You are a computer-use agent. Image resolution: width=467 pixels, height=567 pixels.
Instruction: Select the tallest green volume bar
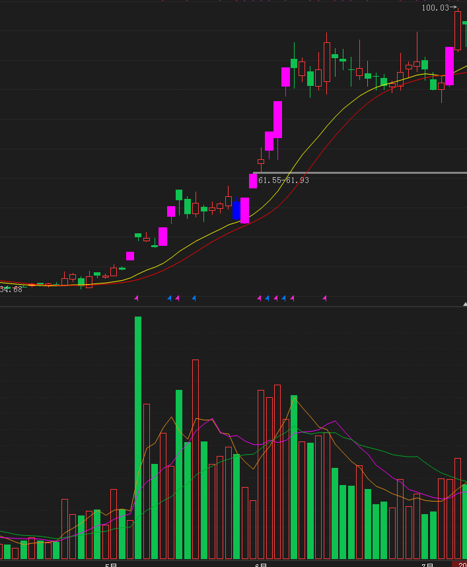tap(138, 438)
